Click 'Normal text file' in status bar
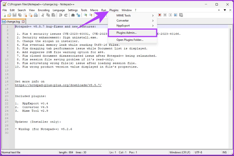234x156 pixels. 11,153
